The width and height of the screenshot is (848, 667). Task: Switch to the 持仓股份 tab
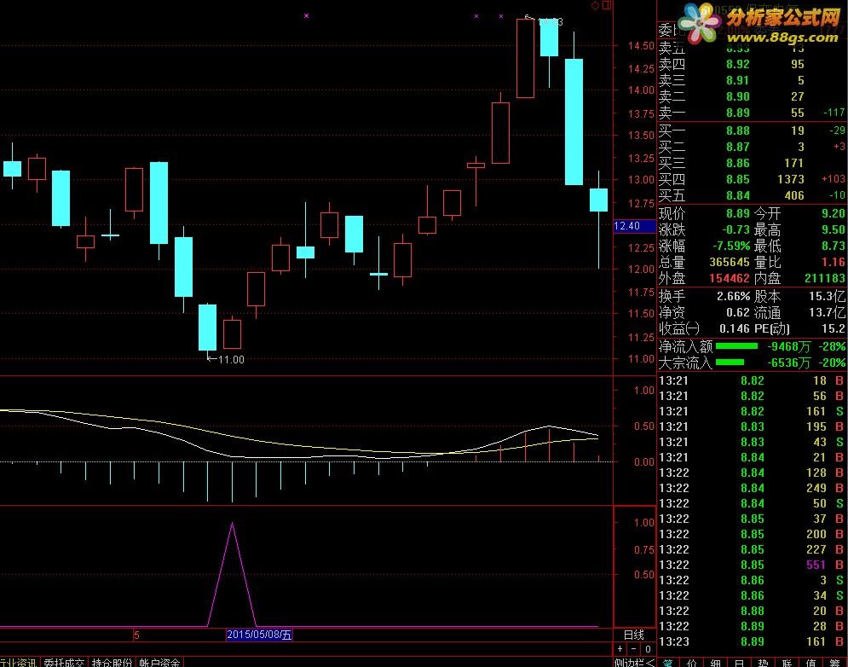(112, 662)
